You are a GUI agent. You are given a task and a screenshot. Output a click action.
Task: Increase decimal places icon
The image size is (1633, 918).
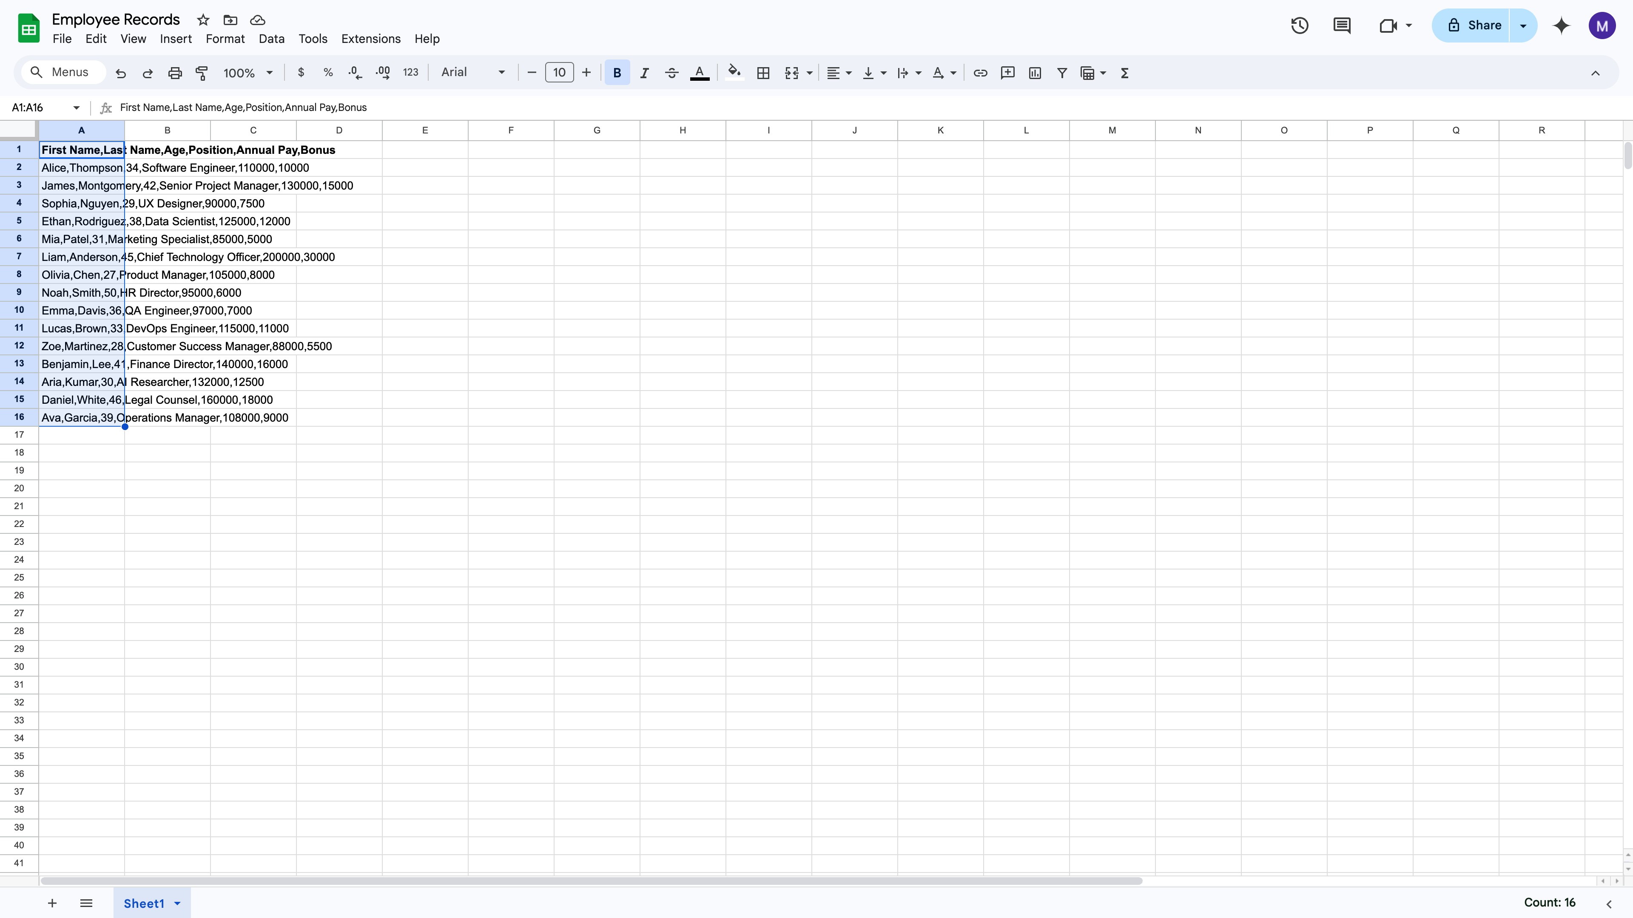coord(382,73)
